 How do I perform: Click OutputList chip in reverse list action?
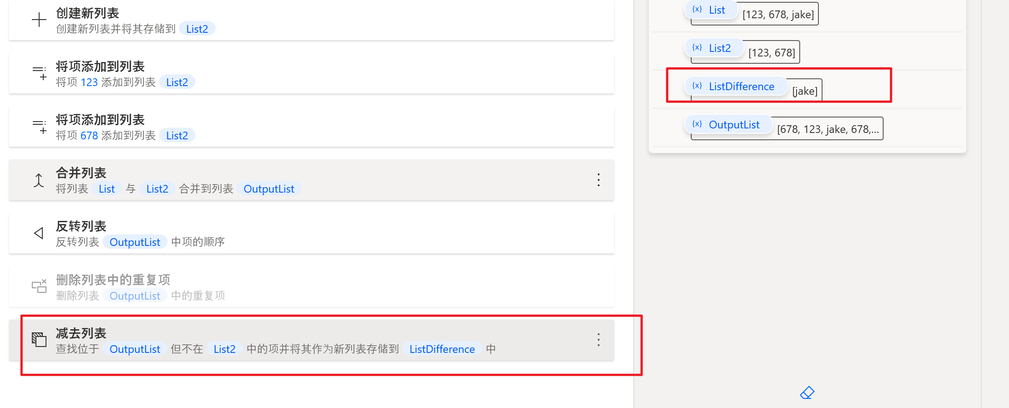135,242
